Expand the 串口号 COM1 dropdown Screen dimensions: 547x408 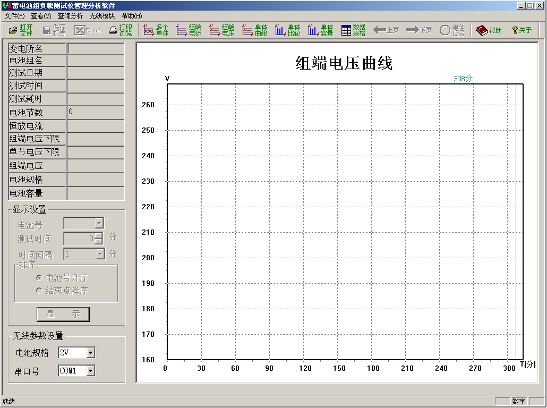(x=91, y=371)
